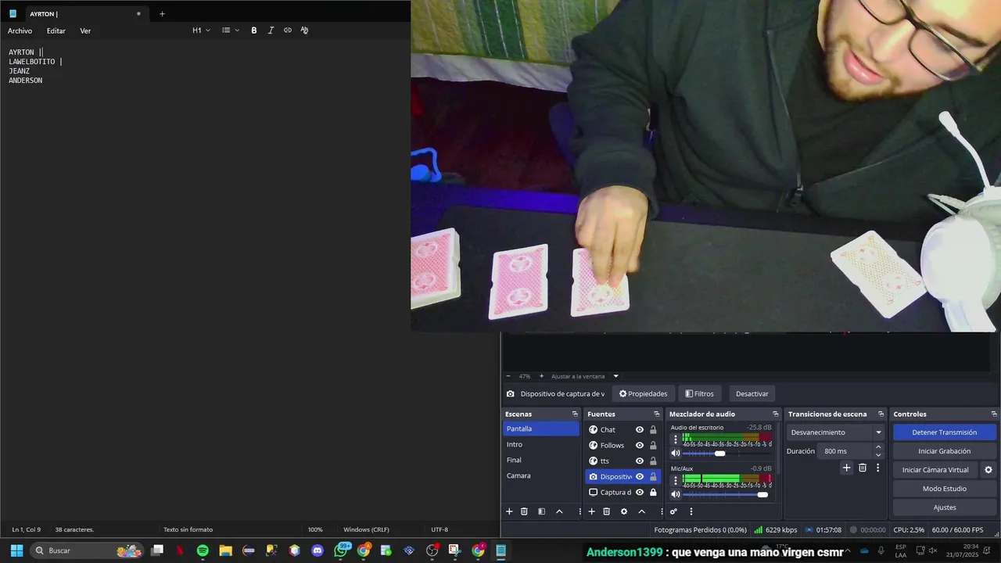
Task: Add new Notepad tab
Action: click(x=162, y=13)
